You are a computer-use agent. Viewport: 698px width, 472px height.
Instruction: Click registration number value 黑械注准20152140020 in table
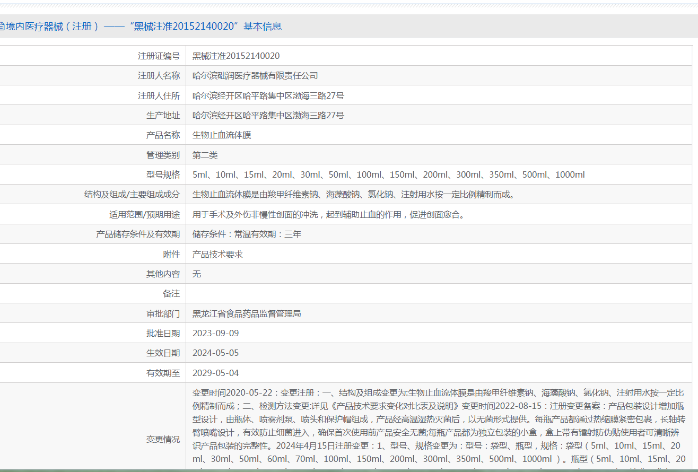pyautogui.click(x=236, y=56)
